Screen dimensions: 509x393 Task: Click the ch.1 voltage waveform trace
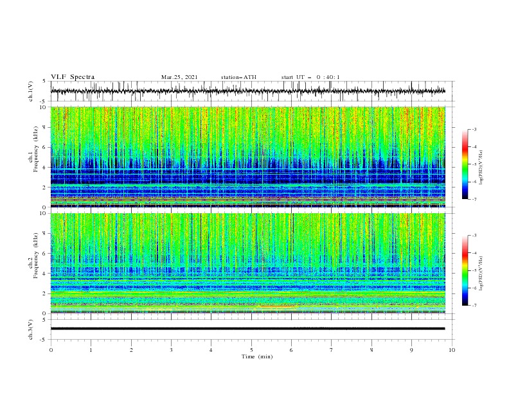coord(247,91)
